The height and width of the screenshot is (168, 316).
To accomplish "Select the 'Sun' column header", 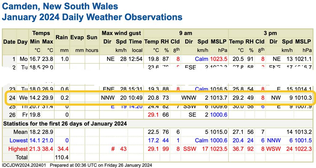I will click(92, 37).
